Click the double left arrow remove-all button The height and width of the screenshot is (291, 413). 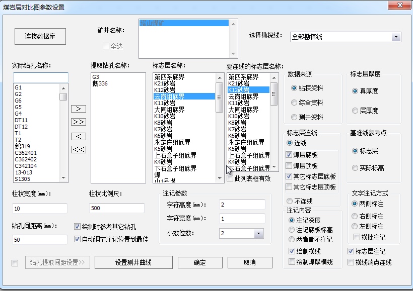(x=79, y=149)
